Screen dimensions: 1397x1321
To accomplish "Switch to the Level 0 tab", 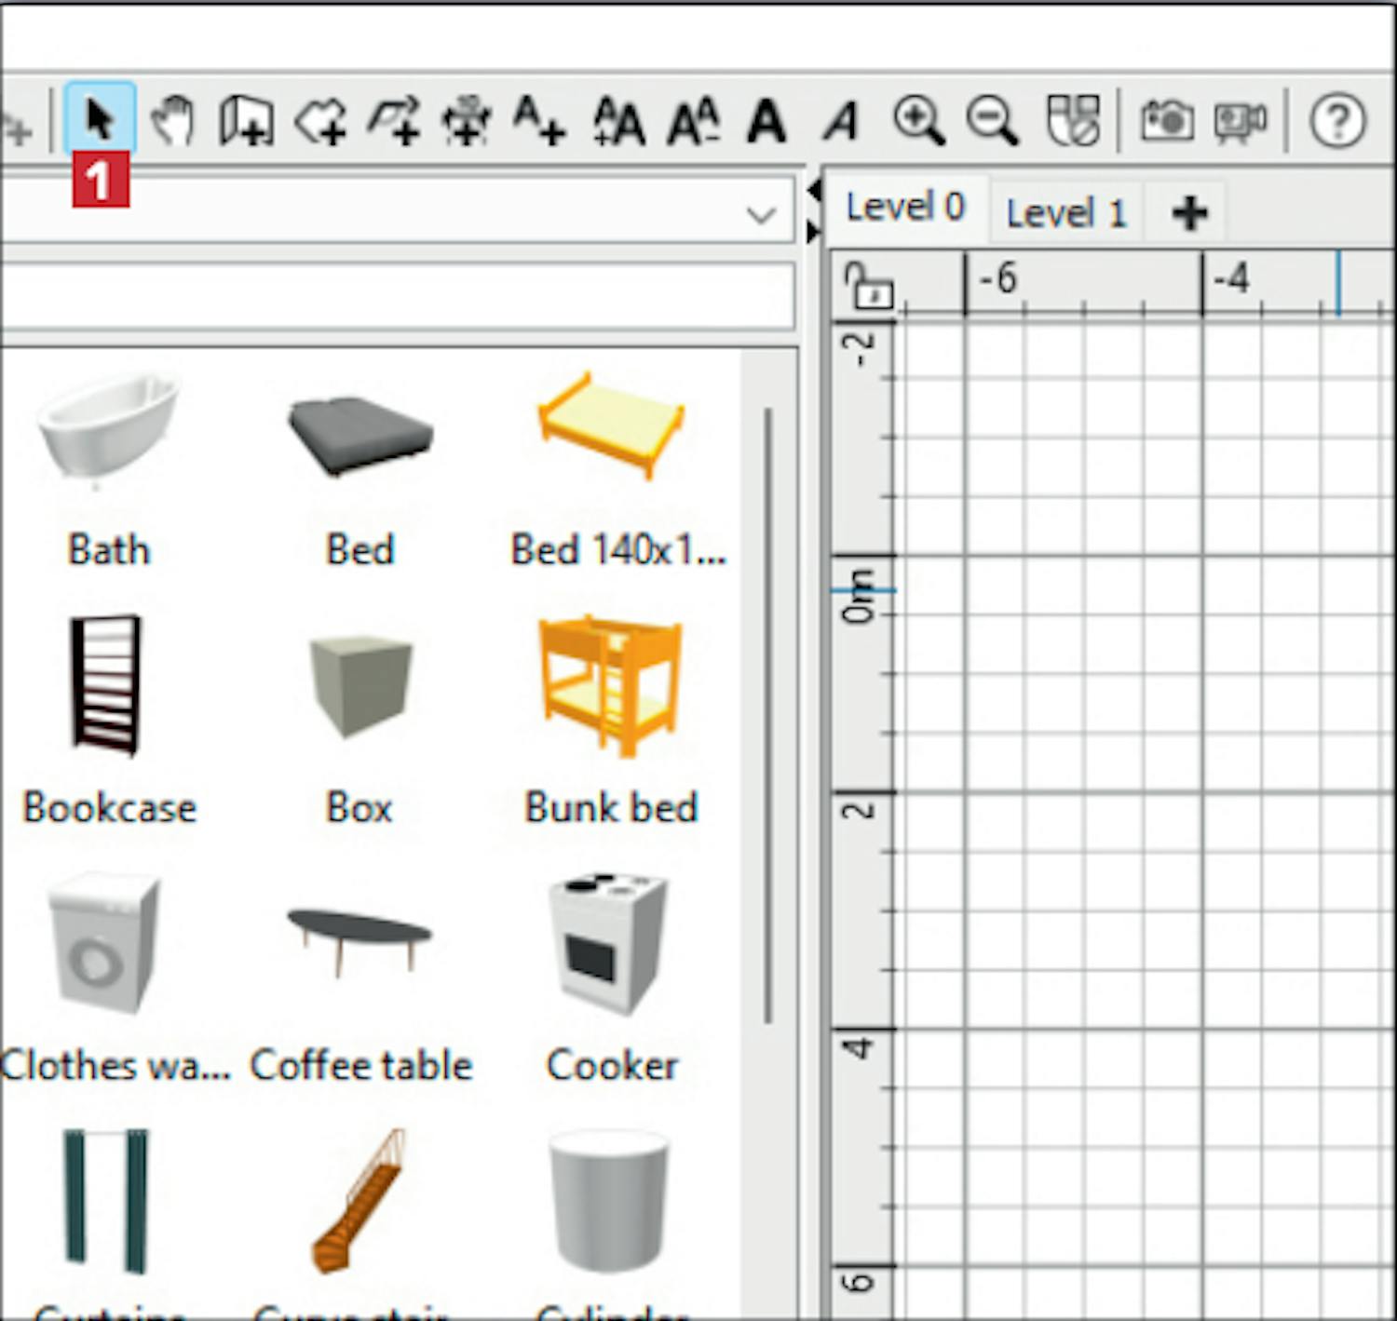I will [x=905, y=208].
